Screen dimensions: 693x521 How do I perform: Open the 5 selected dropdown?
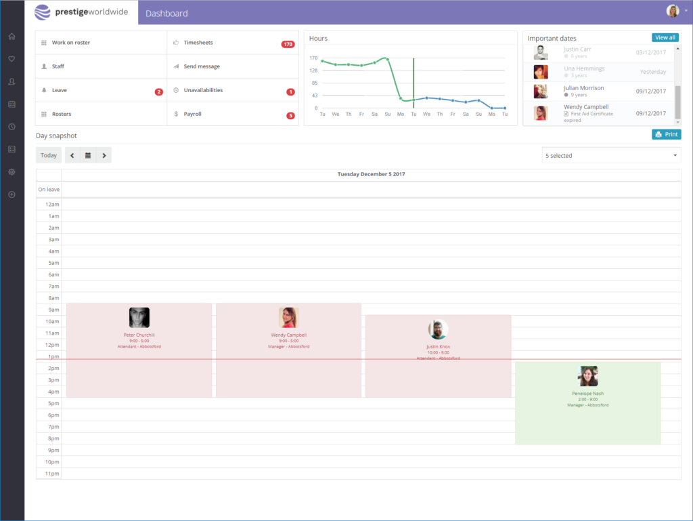[611, 156]
